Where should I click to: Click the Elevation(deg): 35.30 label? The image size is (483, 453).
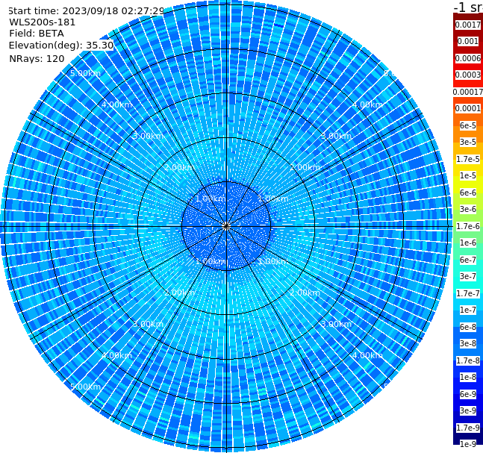(61, 46)
